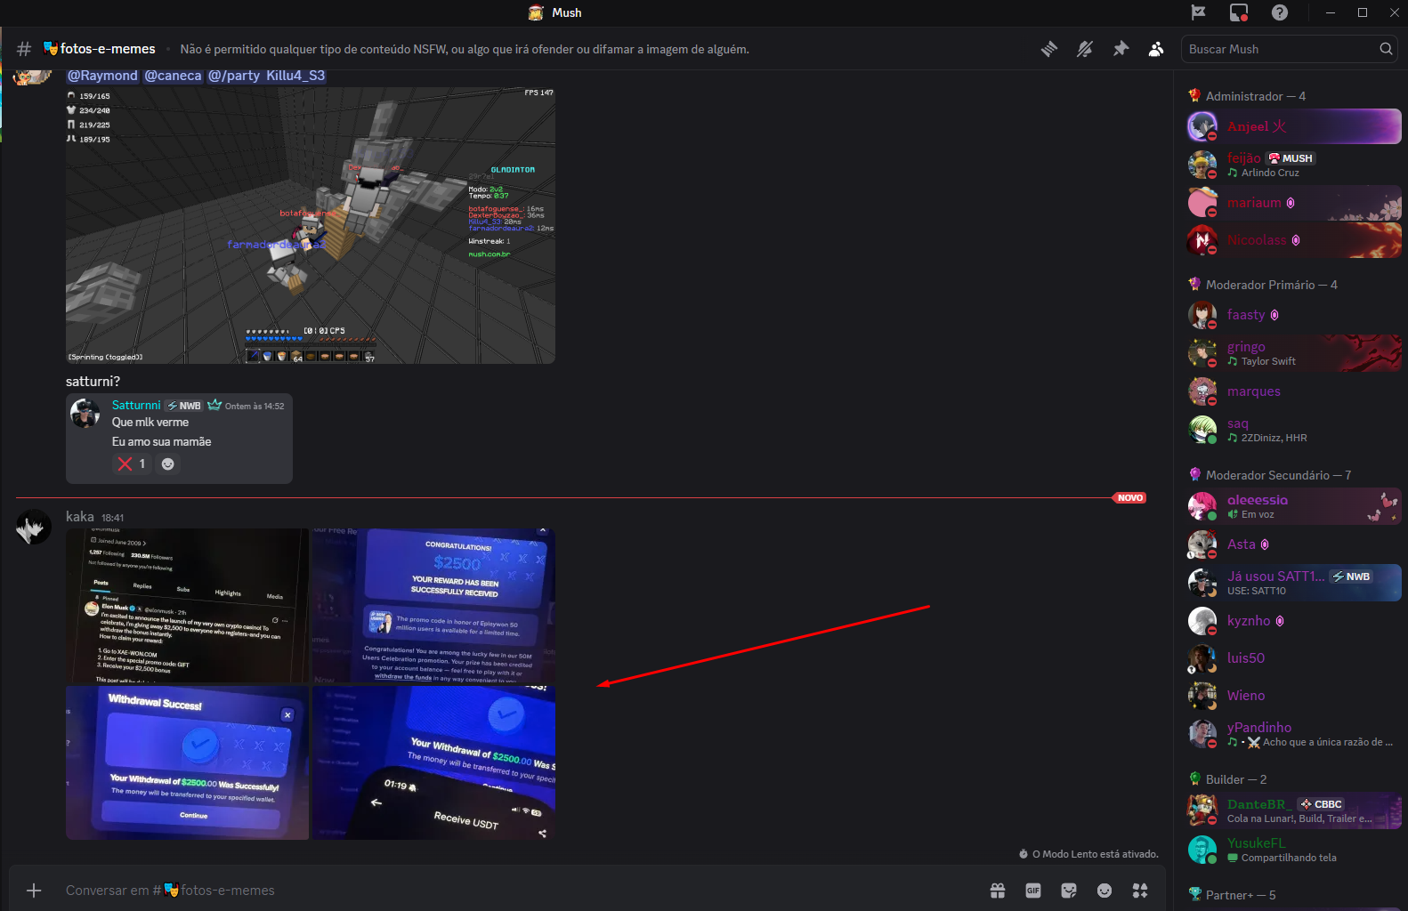
Task: Open the @caneca mention
Action: click(173, 76)
